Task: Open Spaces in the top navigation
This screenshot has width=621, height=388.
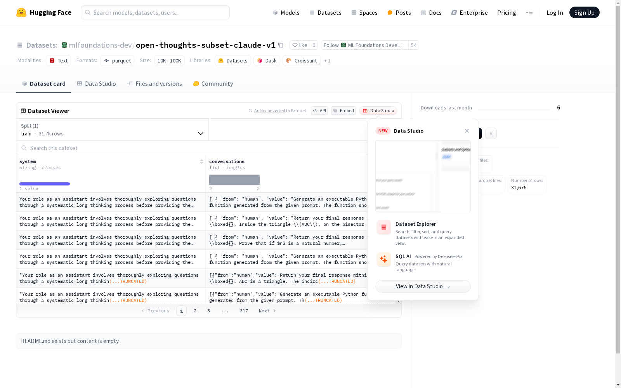Action: 364,12
